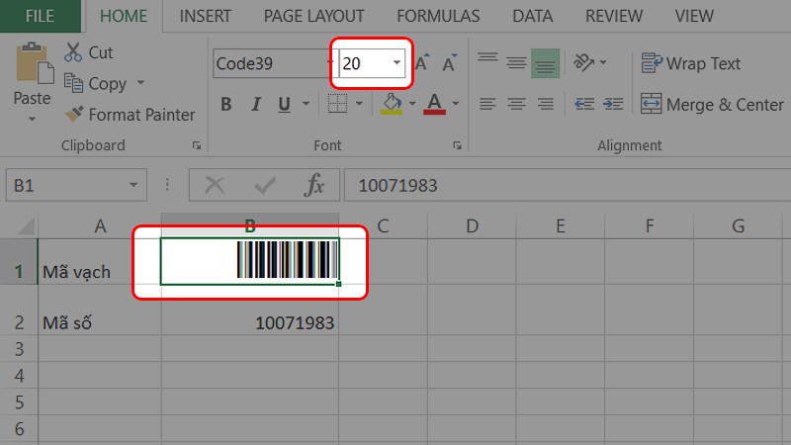Click the Decrease Font Size icon
Image resolution: width=791 pixels, height=445 pixels.
tap(450, 63)
